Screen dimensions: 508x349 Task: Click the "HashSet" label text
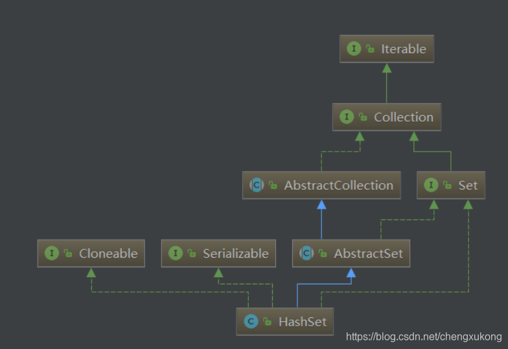tap(303, 322)
